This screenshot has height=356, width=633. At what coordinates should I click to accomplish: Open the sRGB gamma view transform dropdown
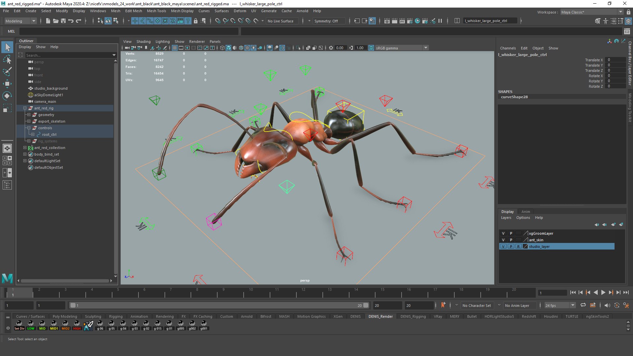401,48
